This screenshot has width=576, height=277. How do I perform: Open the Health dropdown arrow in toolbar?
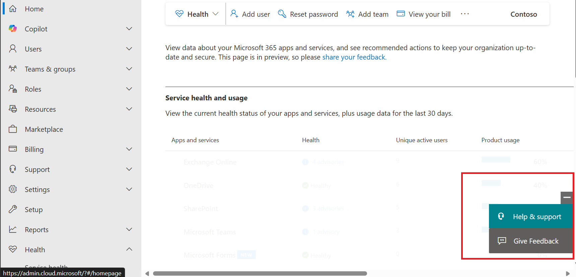pyautogui.click(x=216, y=14)
